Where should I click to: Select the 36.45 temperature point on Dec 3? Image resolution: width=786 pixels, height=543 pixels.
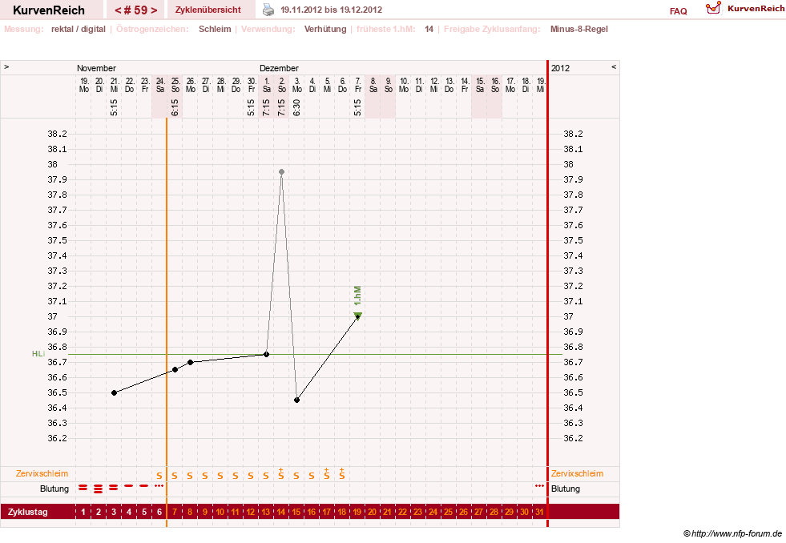[296, 400]
